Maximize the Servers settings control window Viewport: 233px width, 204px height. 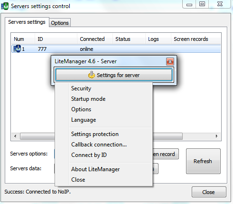pos(202,4)
